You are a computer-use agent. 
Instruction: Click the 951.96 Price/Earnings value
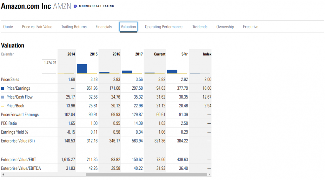pyautogui.click(x=92, y=88)
